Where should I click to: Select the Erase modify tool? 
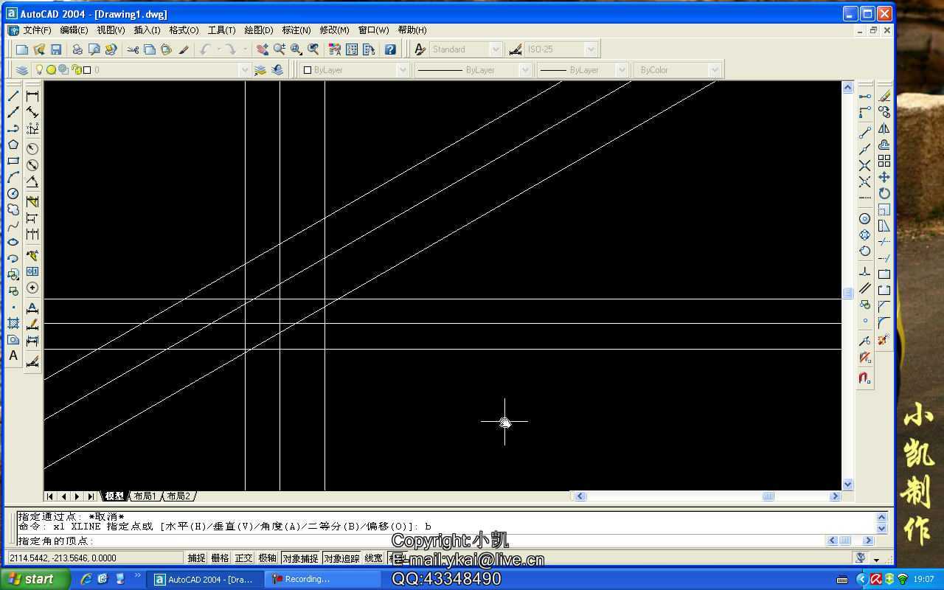pos(884,96)
